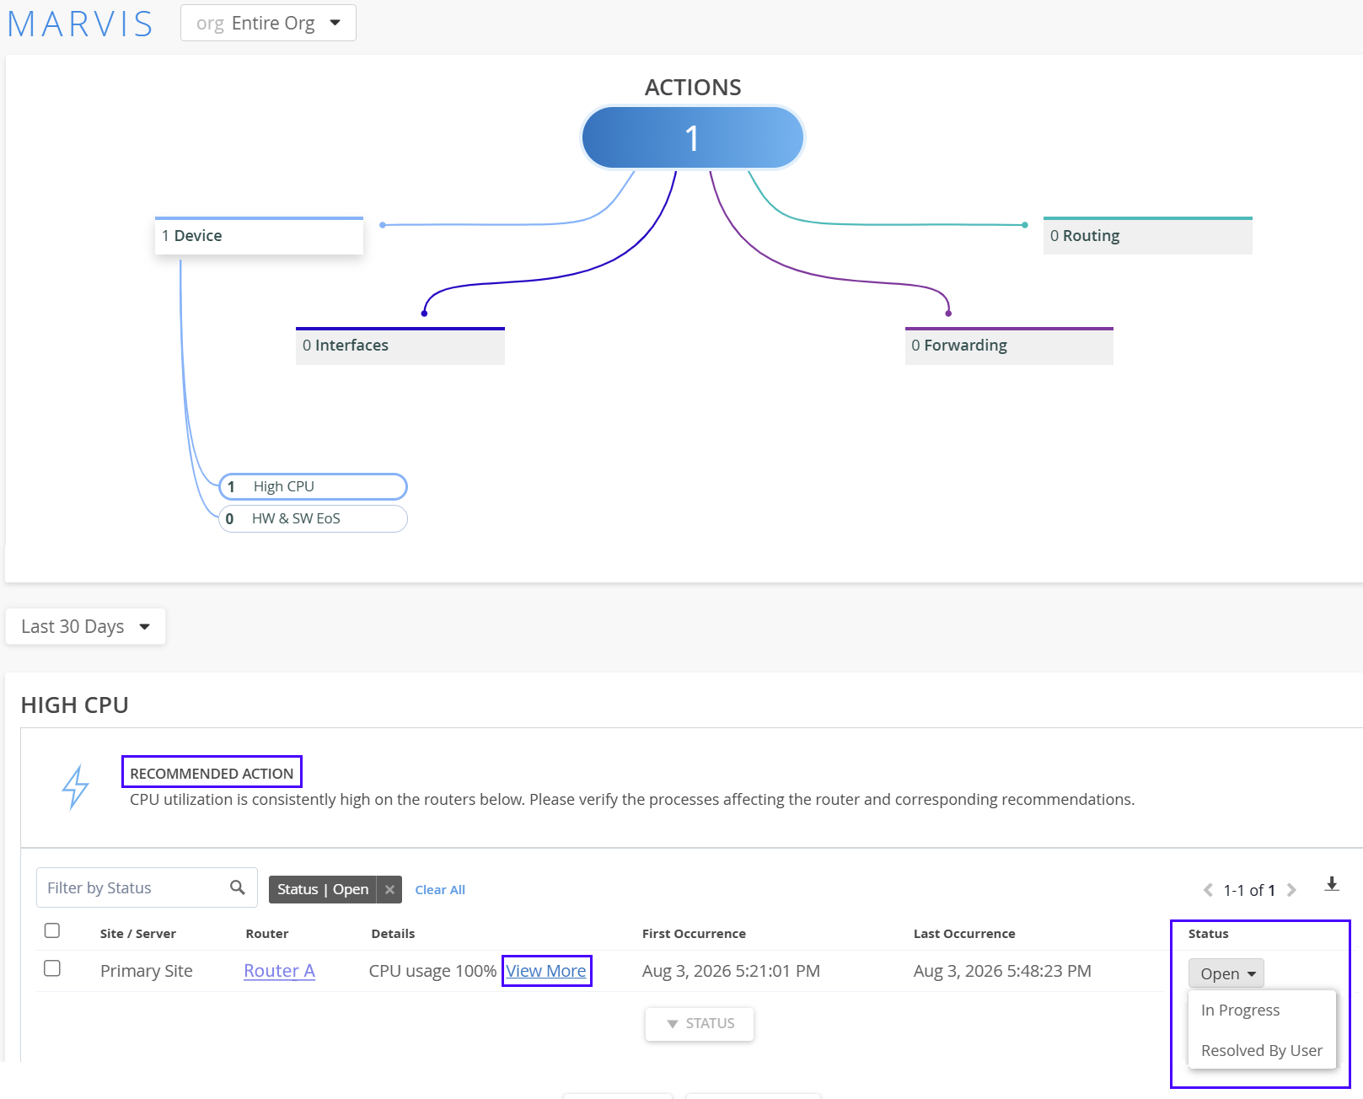Select the 0 Forwarding category box

pos(1009,346)
